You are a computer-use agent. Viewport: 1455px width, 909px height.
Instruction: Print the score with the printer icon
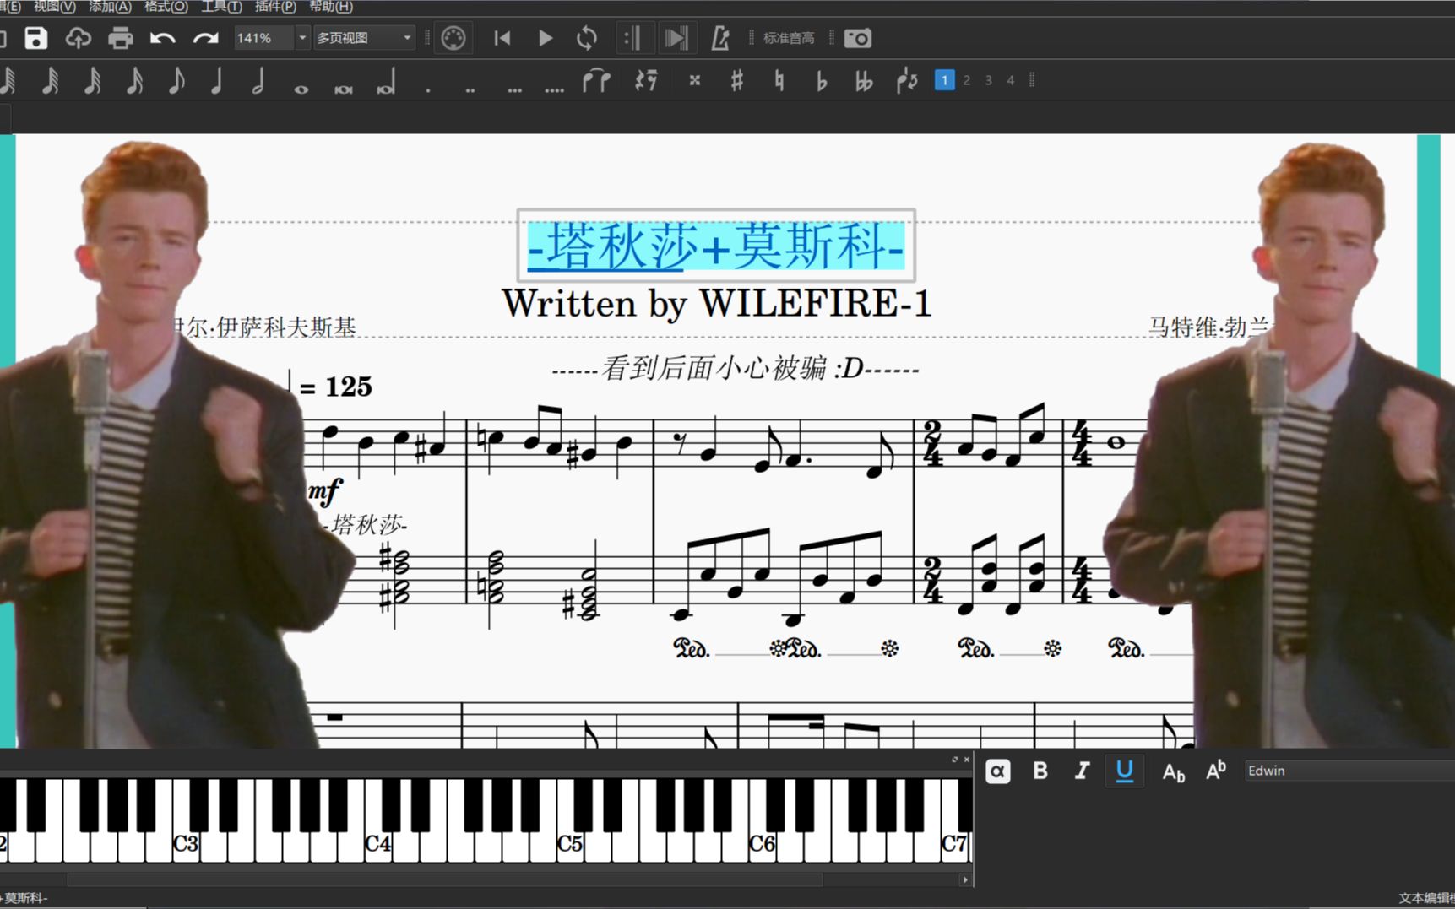click(x=121, y=38)
